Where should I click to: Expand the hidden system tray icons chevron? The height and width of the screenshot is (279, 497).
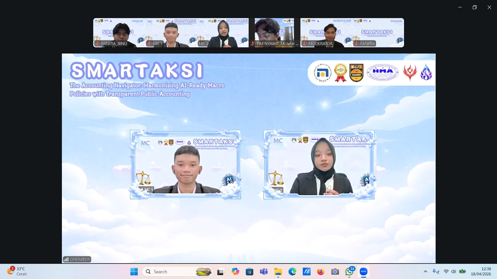[425, 272]
